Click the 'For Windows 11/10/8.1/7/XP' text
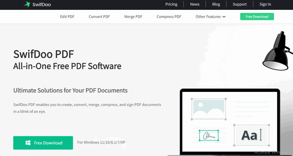The image size is (293, 156). click(101, 142)
